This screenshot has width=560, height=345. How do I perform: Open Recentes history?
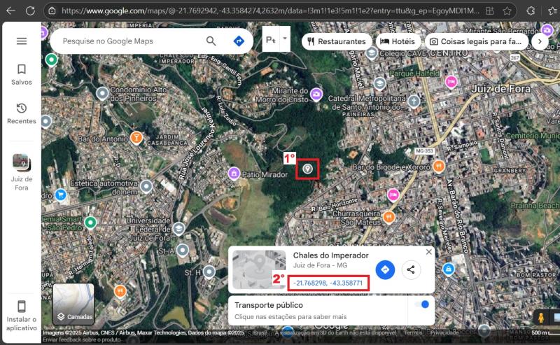point(22,113)
